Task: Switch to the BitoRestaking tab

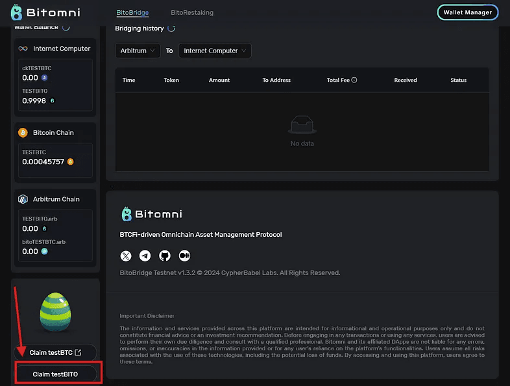Action: pos(192,13)
